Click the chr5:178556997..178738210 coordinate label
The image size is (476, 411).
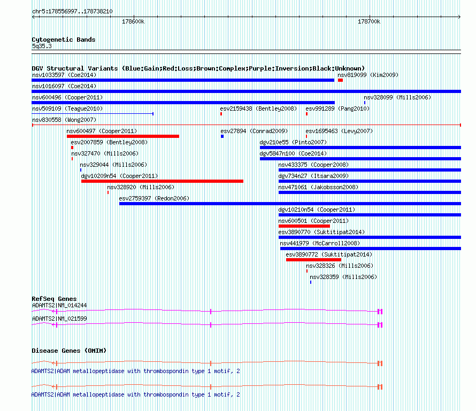[x=72, y=12]
